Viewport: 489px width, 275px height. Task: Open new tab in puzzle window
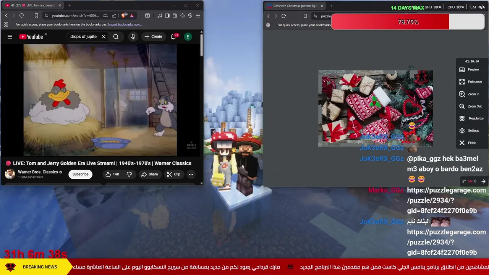pyautogui.click(x=331, y=6)
